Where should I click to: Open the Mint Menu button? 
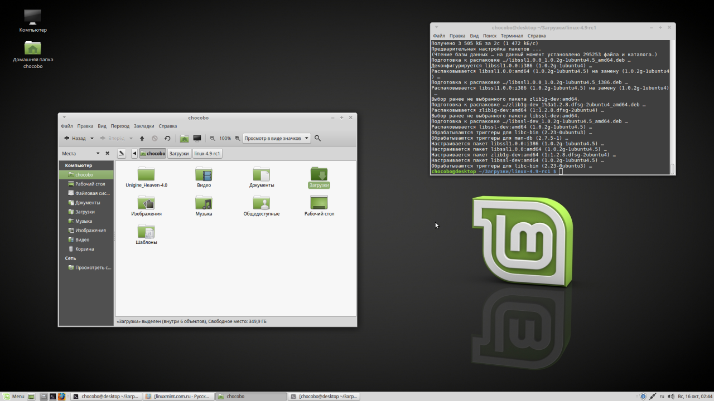click(14, 397)
